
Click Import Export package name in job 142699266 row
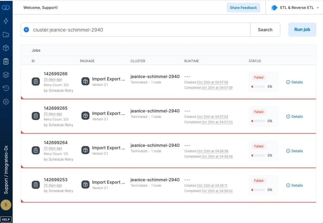click(x=108, y=79)
